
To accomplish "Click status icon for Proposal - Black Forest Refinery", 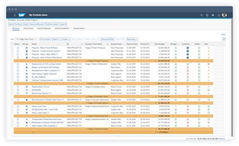I will pos(18,48).
